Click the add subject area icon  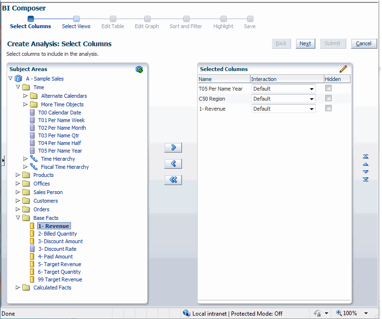click(x=139, y=70)
